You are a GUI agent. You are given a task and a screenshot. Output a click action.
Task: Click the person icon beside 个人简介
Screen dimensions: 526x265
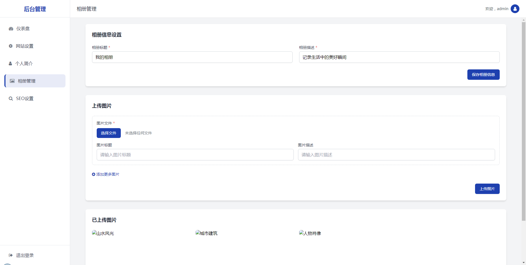[x=10, y=64]
